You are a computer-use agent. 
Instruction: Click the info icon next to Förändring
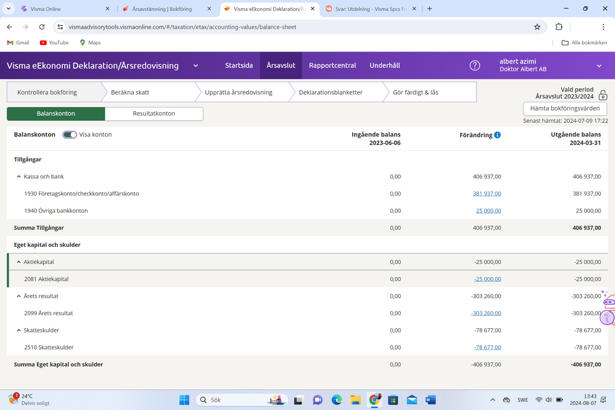pos(497,135)
